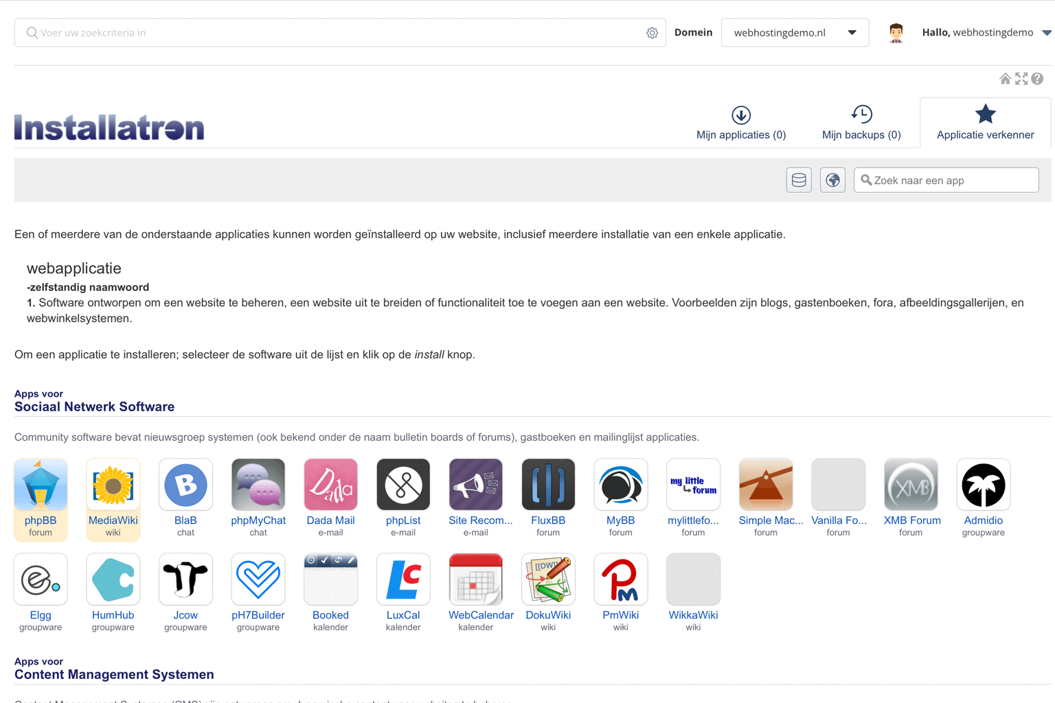
Task: Click the help question mark icon
Action: (x=1037, y=78)
